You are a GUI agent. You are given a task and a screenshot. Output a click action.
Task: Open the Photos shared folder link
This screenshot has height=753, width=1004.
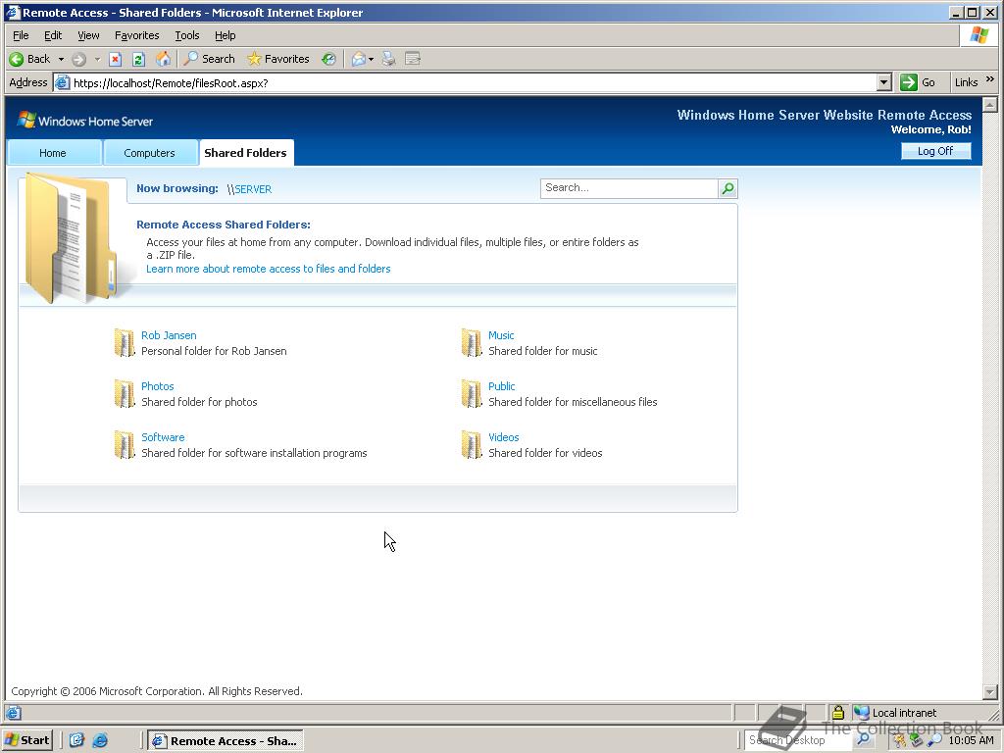158,386
